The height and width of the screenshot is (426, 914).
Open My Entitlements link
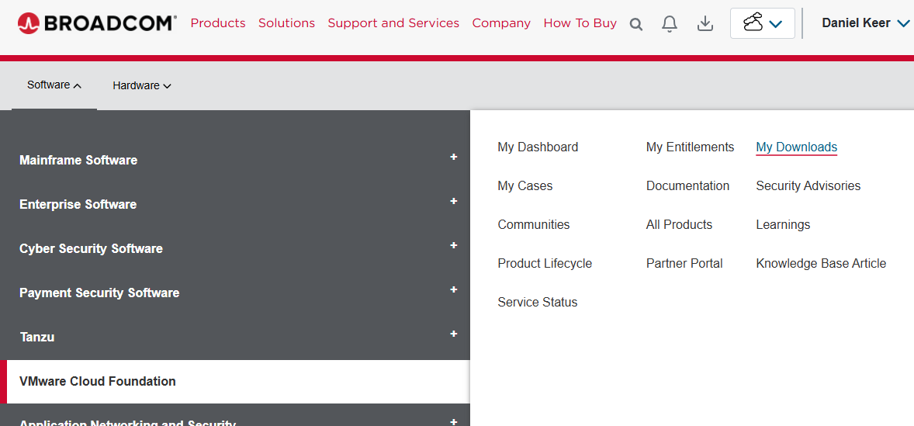point(691,147)
